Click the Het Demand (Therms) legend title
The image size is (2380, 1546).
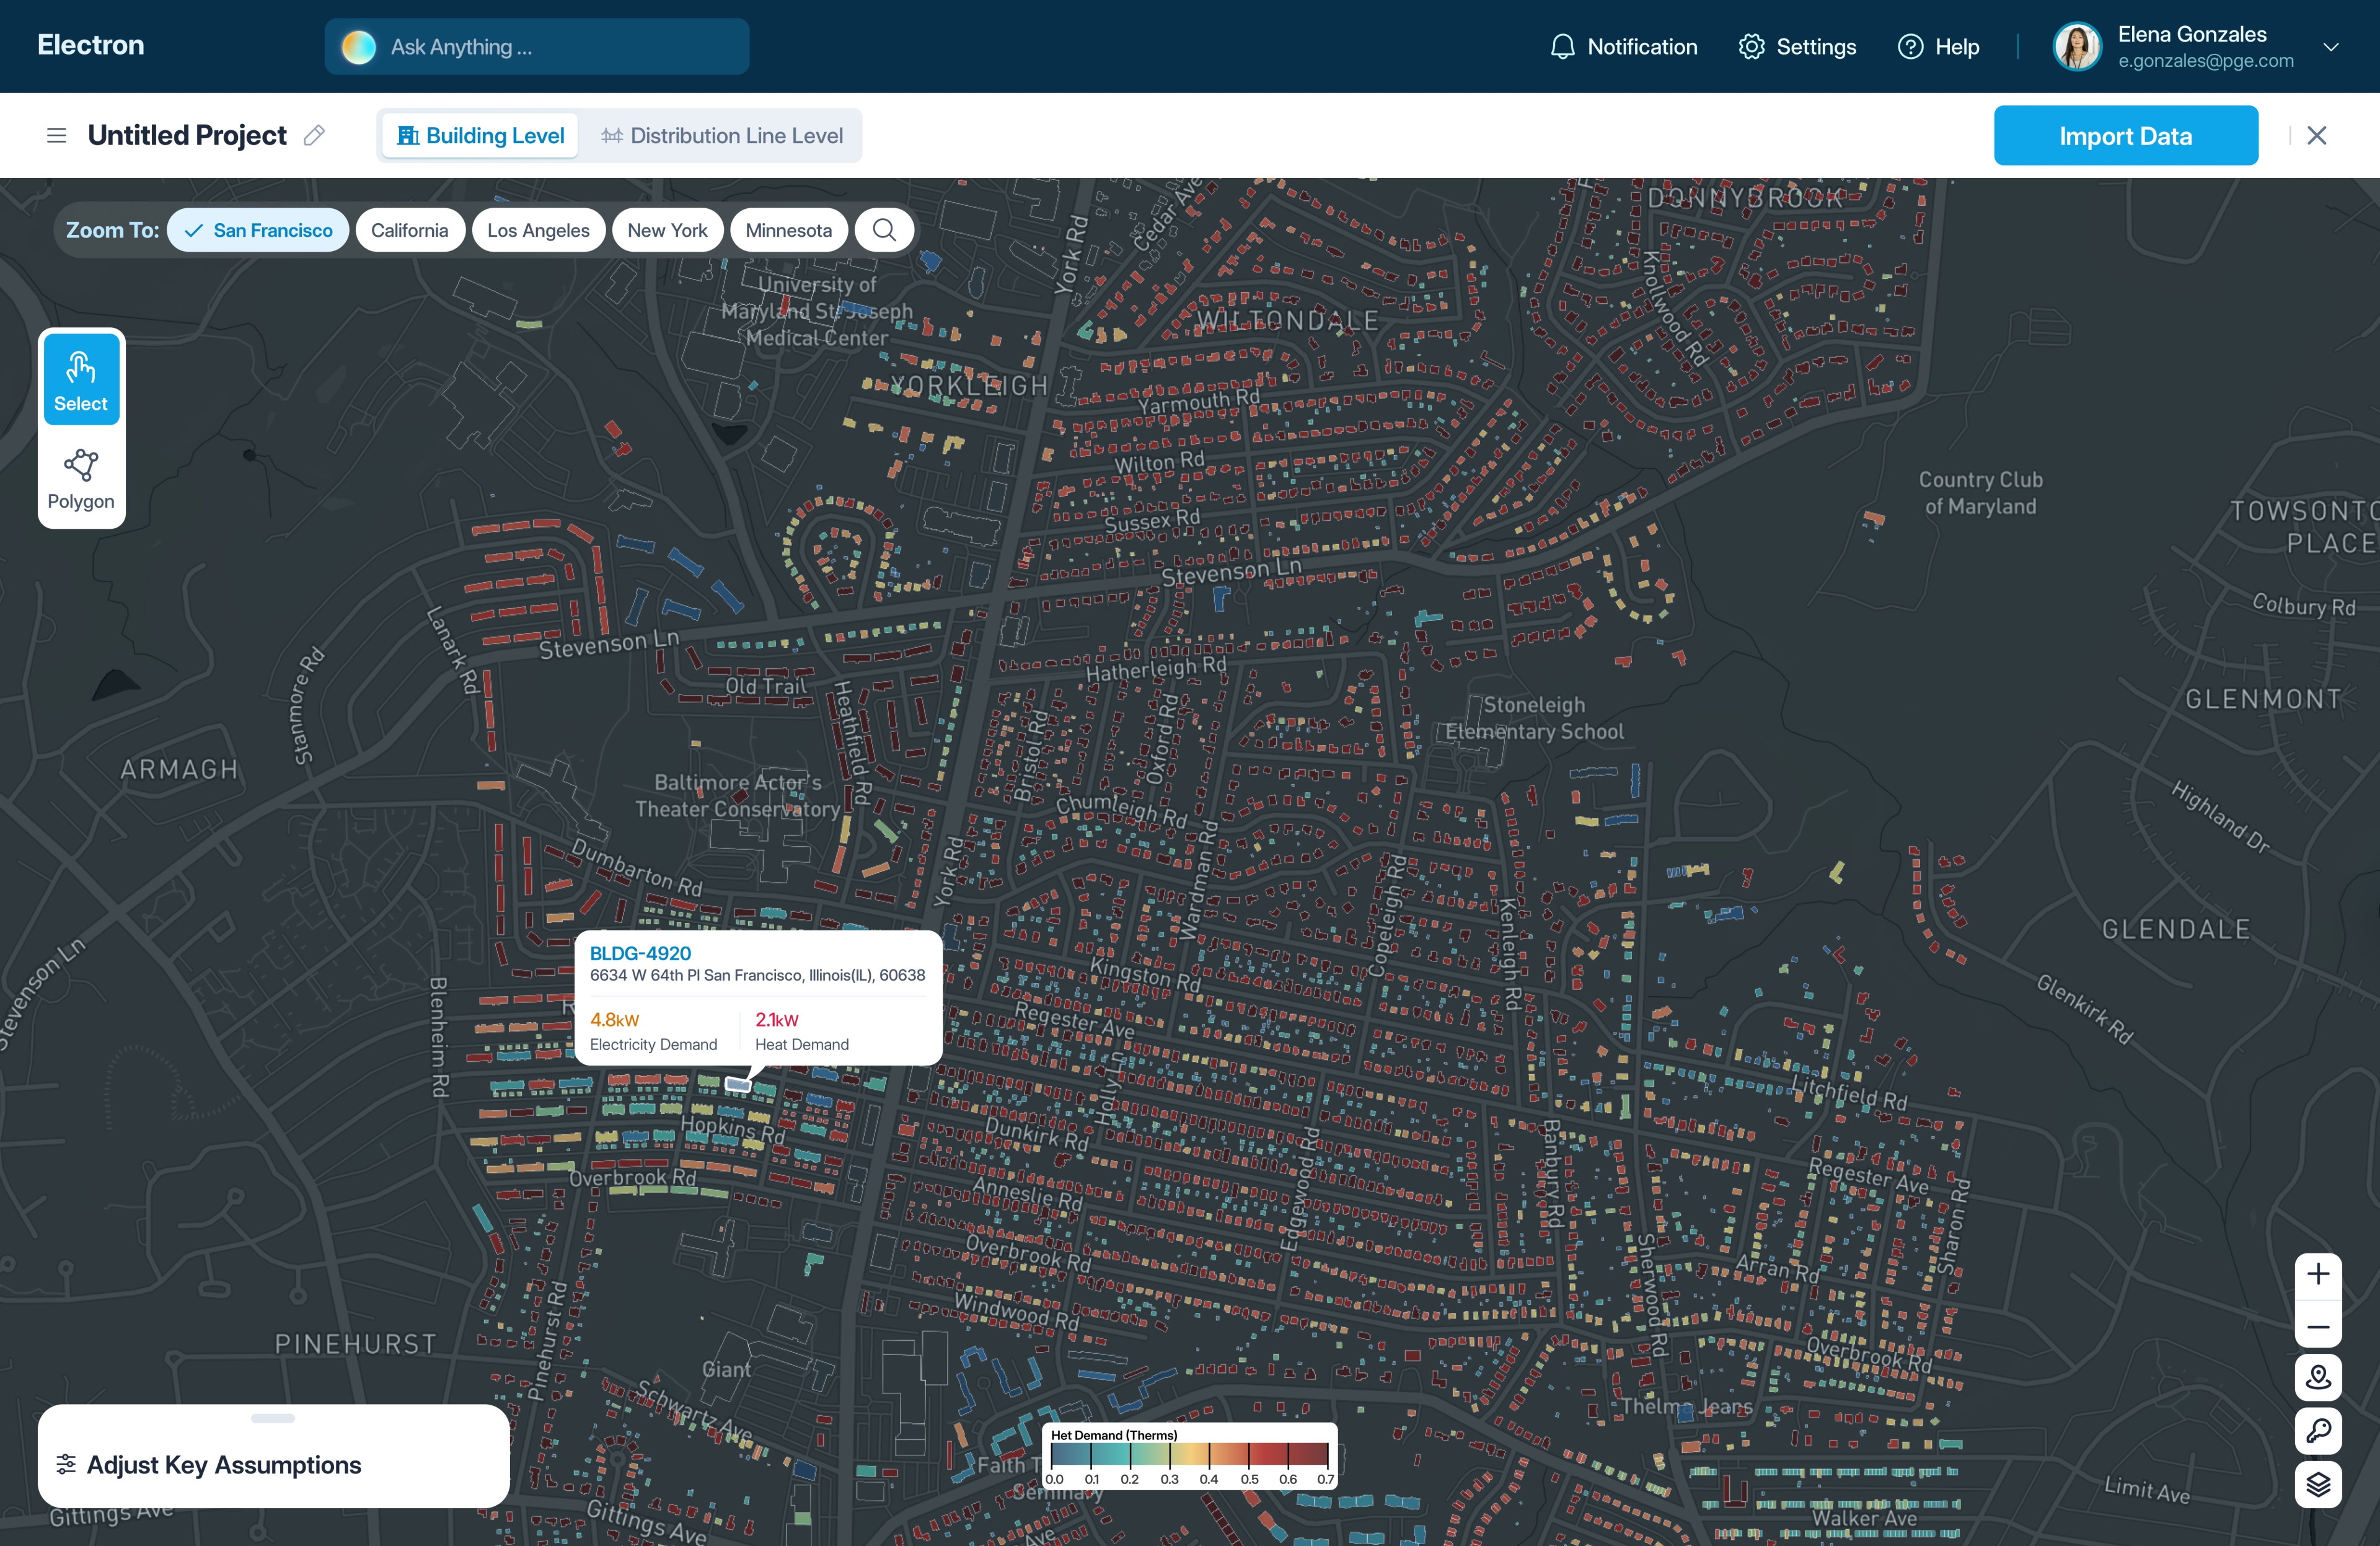tap(1113, 1435)
